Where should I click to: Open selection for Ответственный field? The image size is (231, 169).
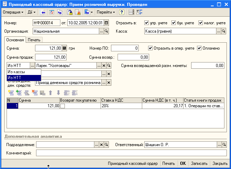point(219,145)
